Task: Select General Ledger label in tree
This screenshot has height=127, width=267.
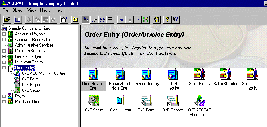Action: pos(28,56)
